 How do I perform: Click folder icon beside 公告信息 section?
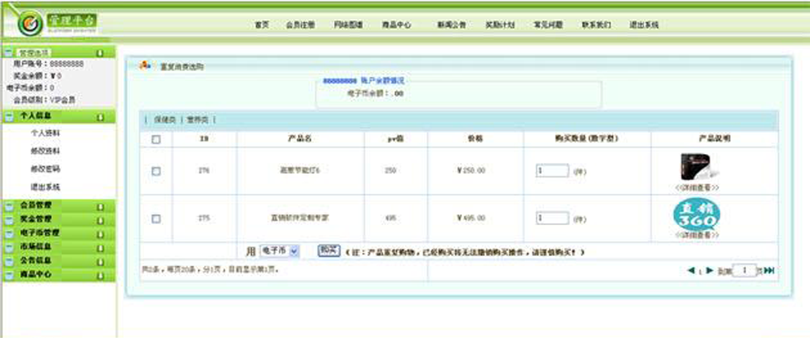[x=9, y=261]
